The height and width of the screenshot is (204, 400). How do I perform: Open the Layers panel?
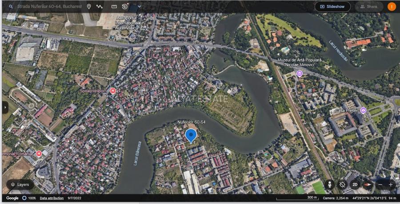[x=20, y=184]
